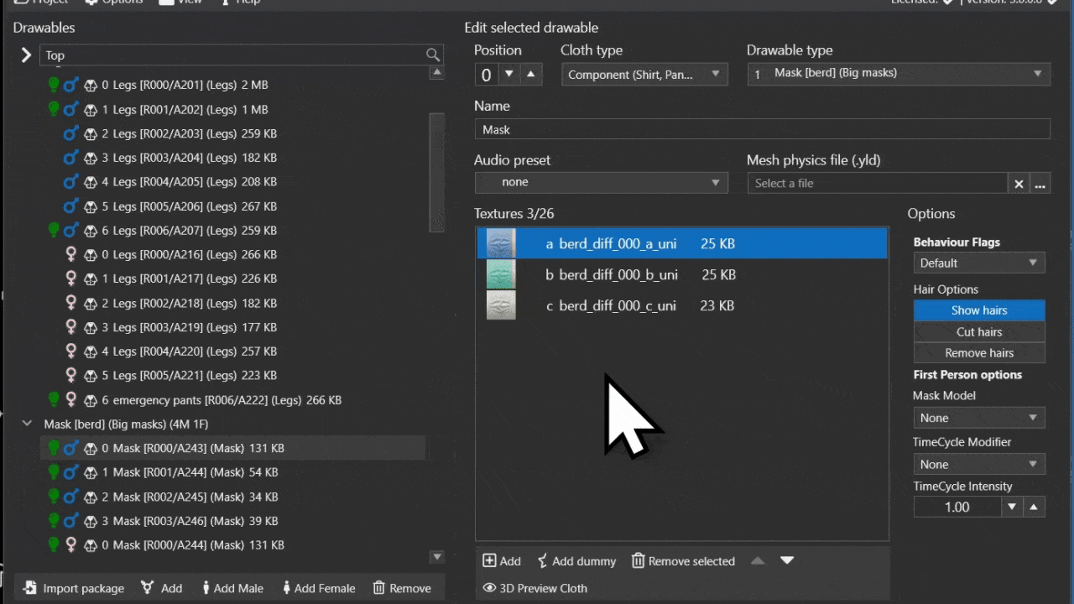The image size is (1074, 604).
Task: Move selected texture up with arrow icon
Action: click(x=758, y=560)
